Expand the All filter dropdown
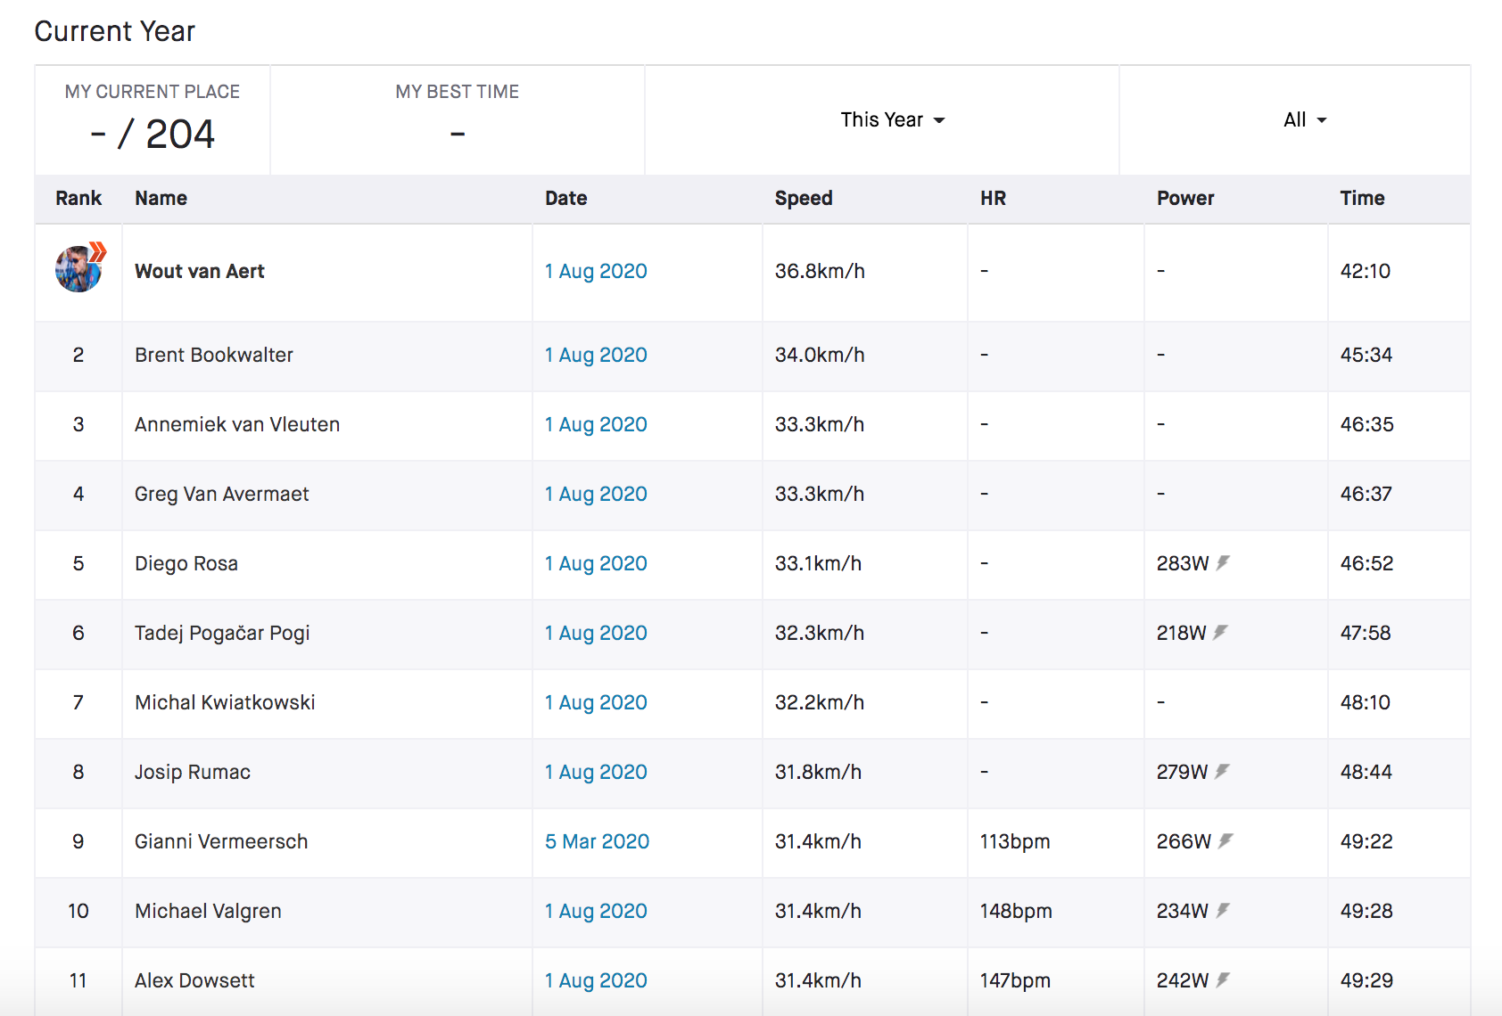Viewport: 1502px width, 1016px height. 1304,119
